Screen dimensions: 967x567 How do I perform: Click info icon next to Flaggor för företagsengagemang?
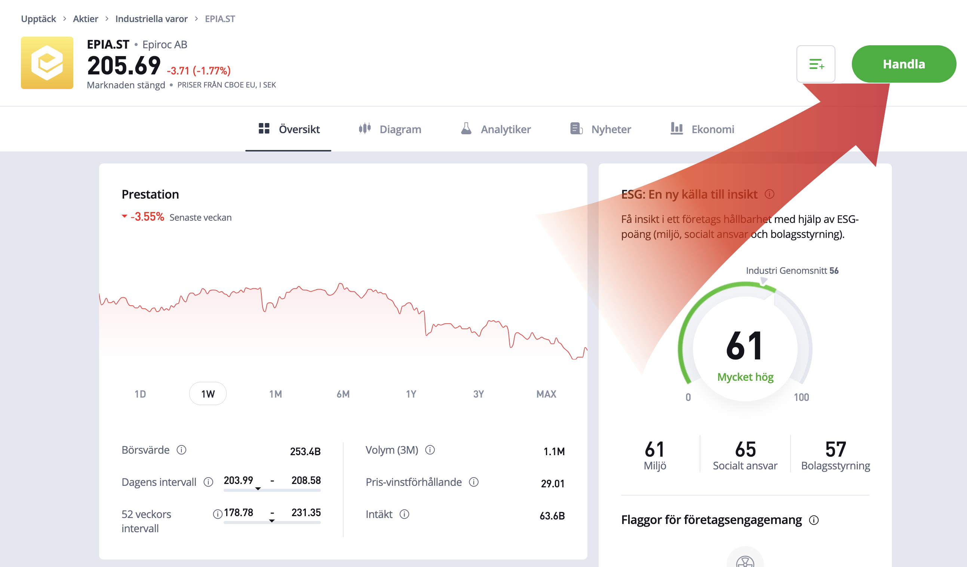pos(814,520)
